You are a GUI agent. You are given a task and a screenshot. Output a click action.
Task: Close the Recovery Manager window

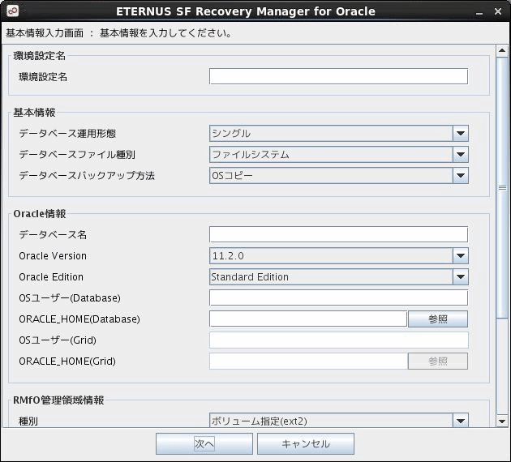click(498, 11)
